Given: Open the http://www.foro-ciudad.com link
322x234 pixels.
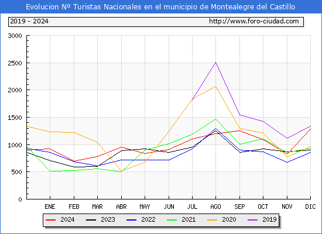Looking at the screenshot, I should point(254,21).
